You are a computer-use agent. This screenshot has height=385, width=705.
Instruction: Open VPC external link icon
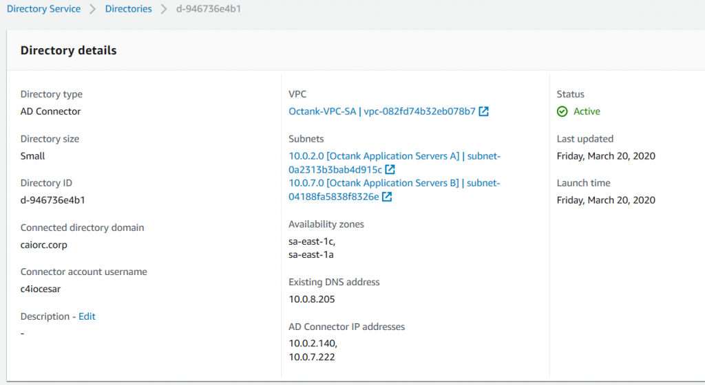point(483,111)
